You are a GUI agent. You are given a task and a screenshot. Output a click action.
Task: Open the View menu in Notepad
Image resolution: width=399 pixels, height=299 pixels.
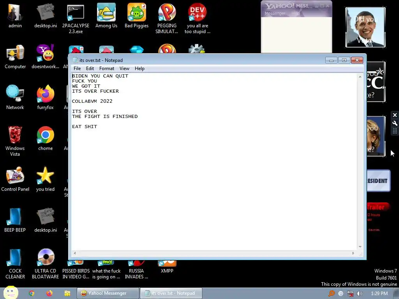[124, 69]
